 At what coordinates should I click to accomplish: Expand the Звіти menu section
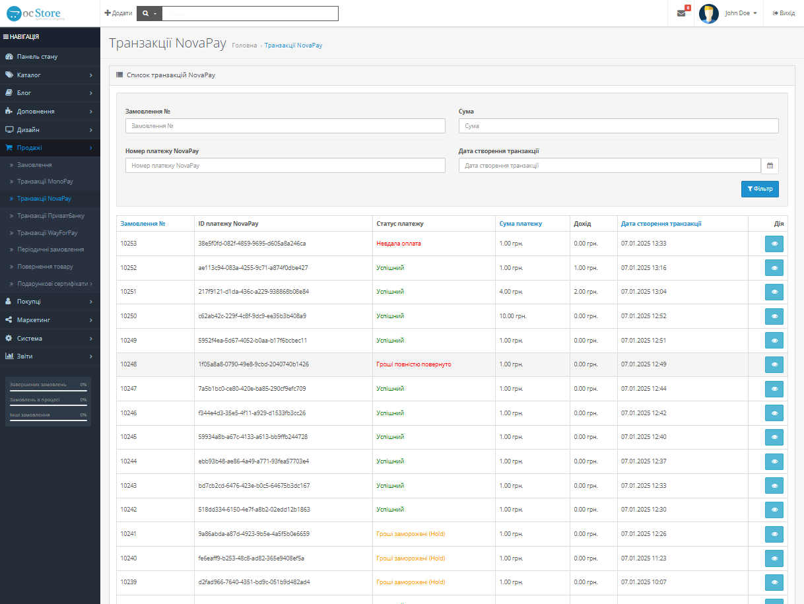pyautogui.click(x=50, y=356)
